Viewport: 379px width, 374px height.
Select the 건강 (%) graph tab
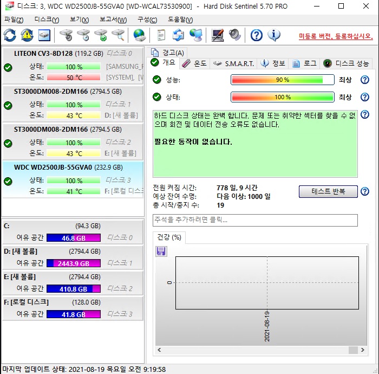coord(169,237)
